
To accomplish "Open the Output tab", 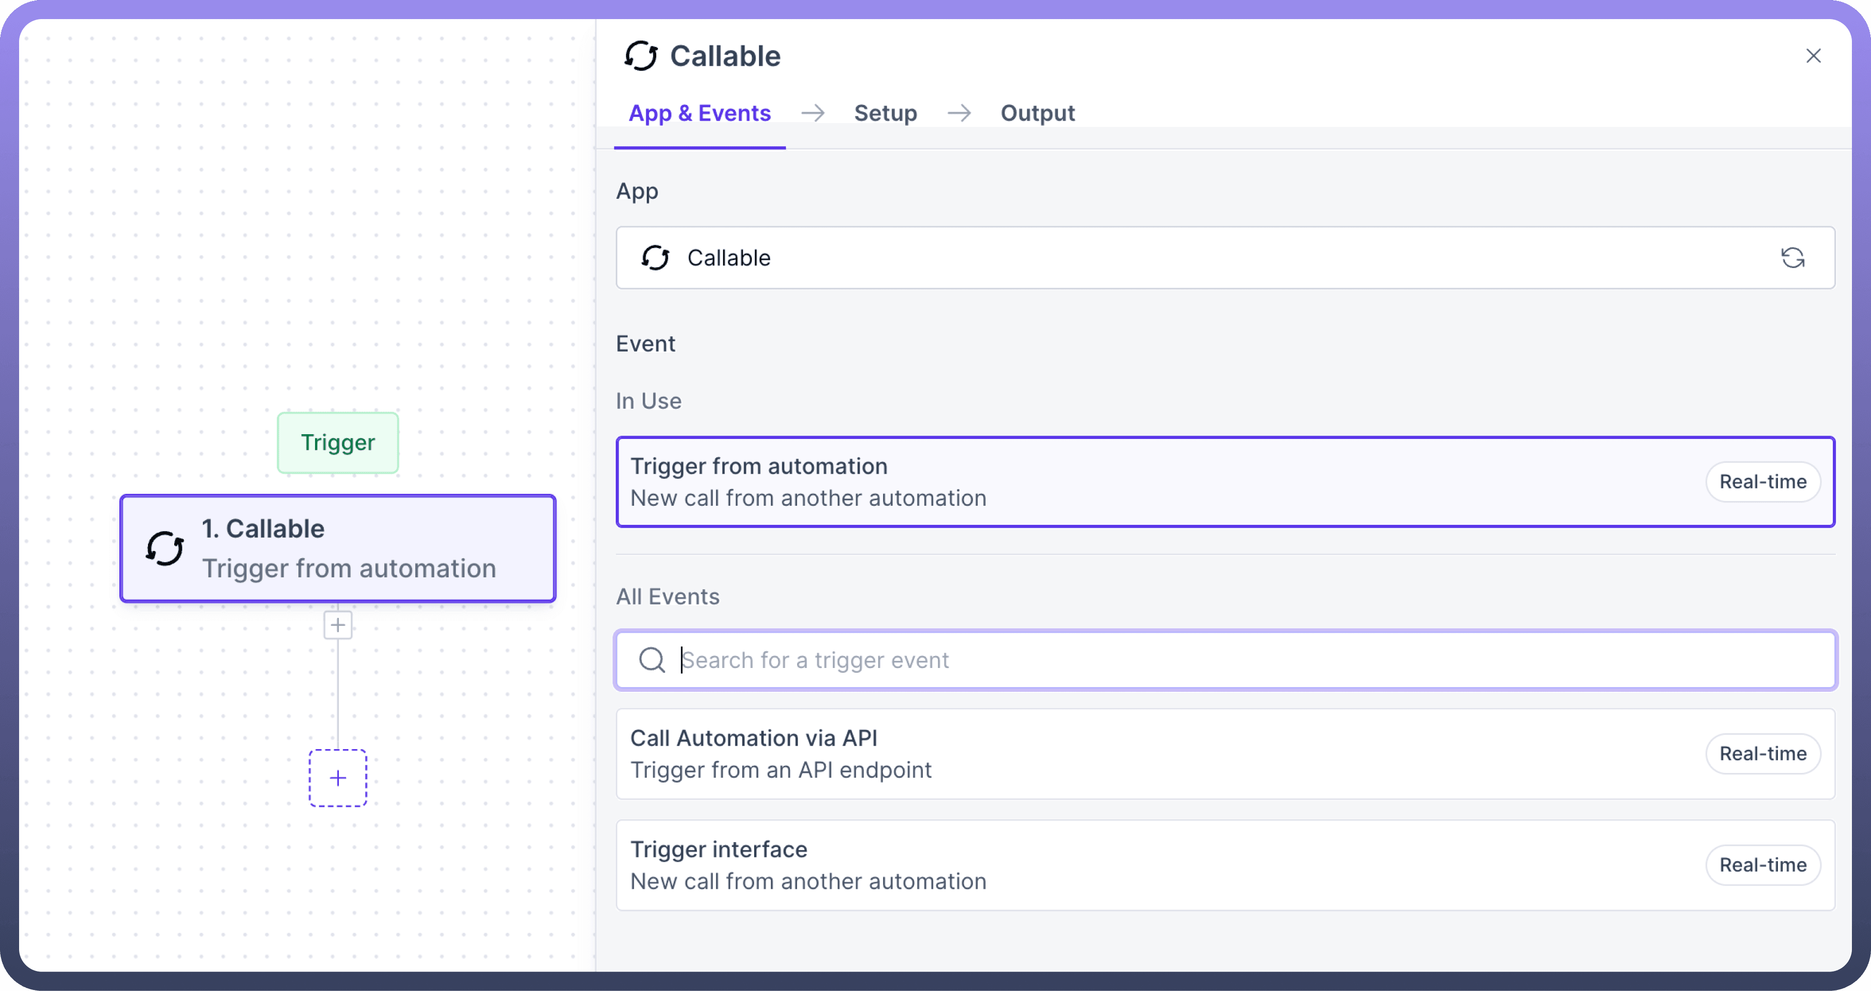I will (x=1037, y=113).
